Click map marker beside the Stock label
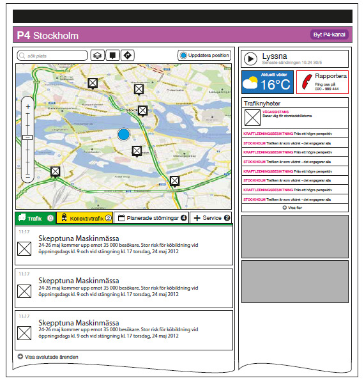Screen dimensions: 364x383 [x=142, y=111]
